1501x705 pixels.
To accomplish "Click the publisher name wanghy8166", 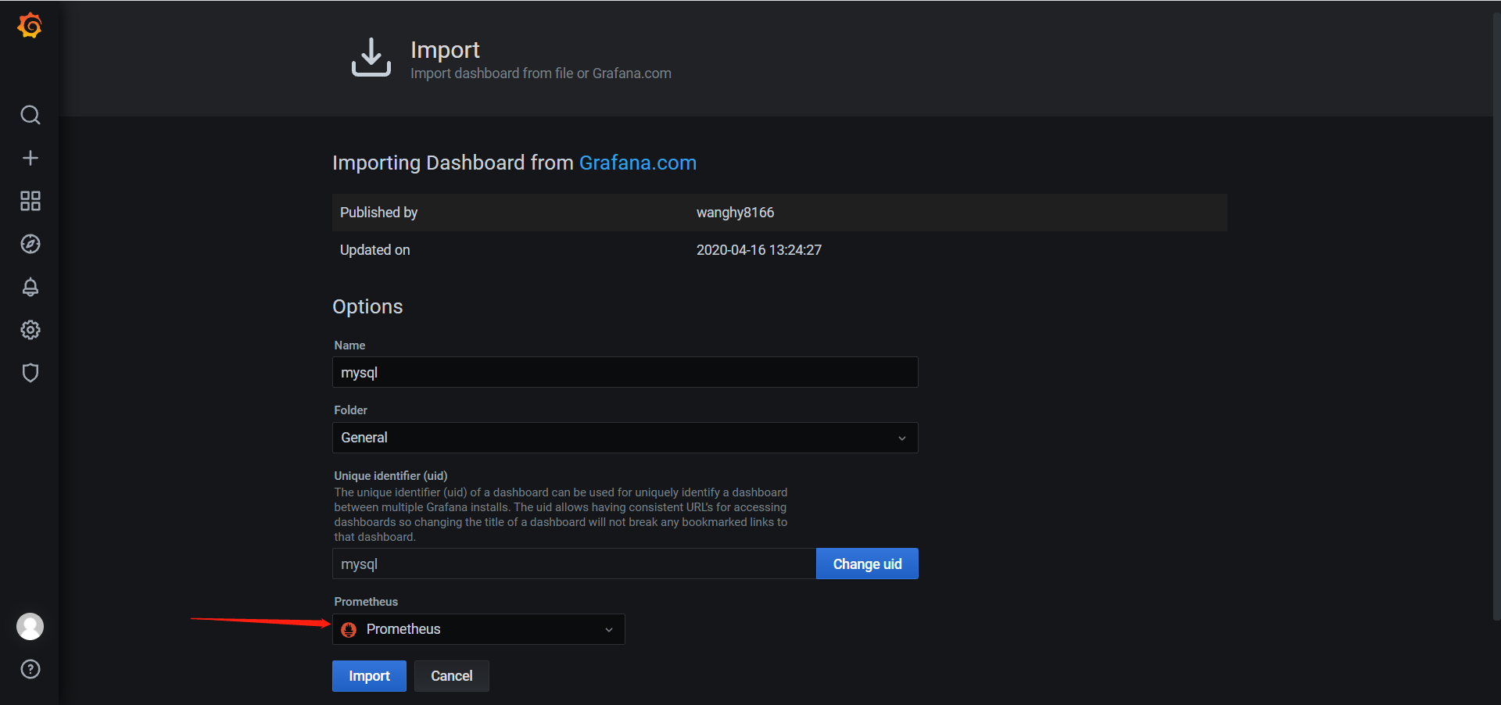I will [x=736, y=213].
